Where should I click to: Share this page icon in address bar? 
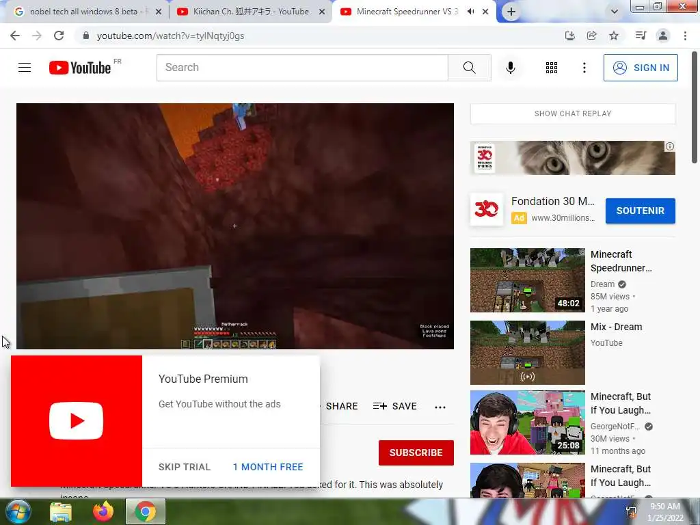[x=591, y=36]
